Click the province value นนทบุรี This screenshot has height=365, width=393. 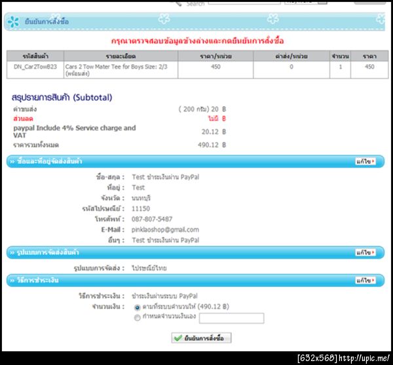pos(141,199)
